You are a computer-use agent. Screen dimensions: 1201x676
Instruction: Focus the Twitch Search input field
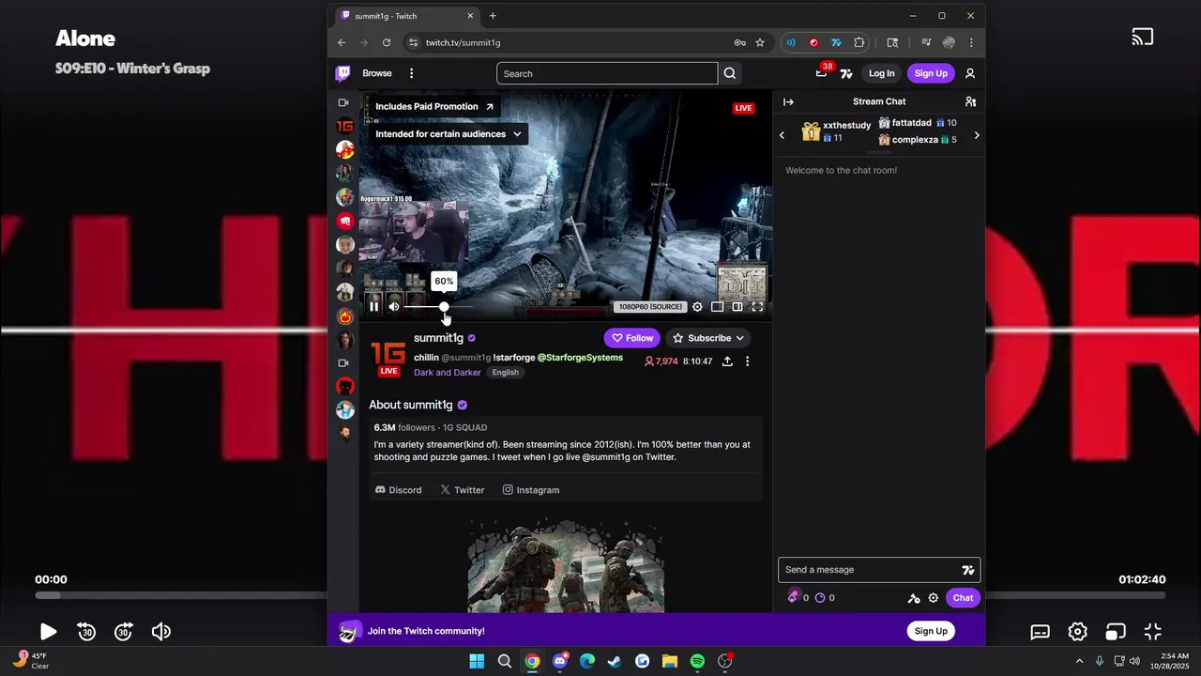pyautogui.click(x=607, y=73)
